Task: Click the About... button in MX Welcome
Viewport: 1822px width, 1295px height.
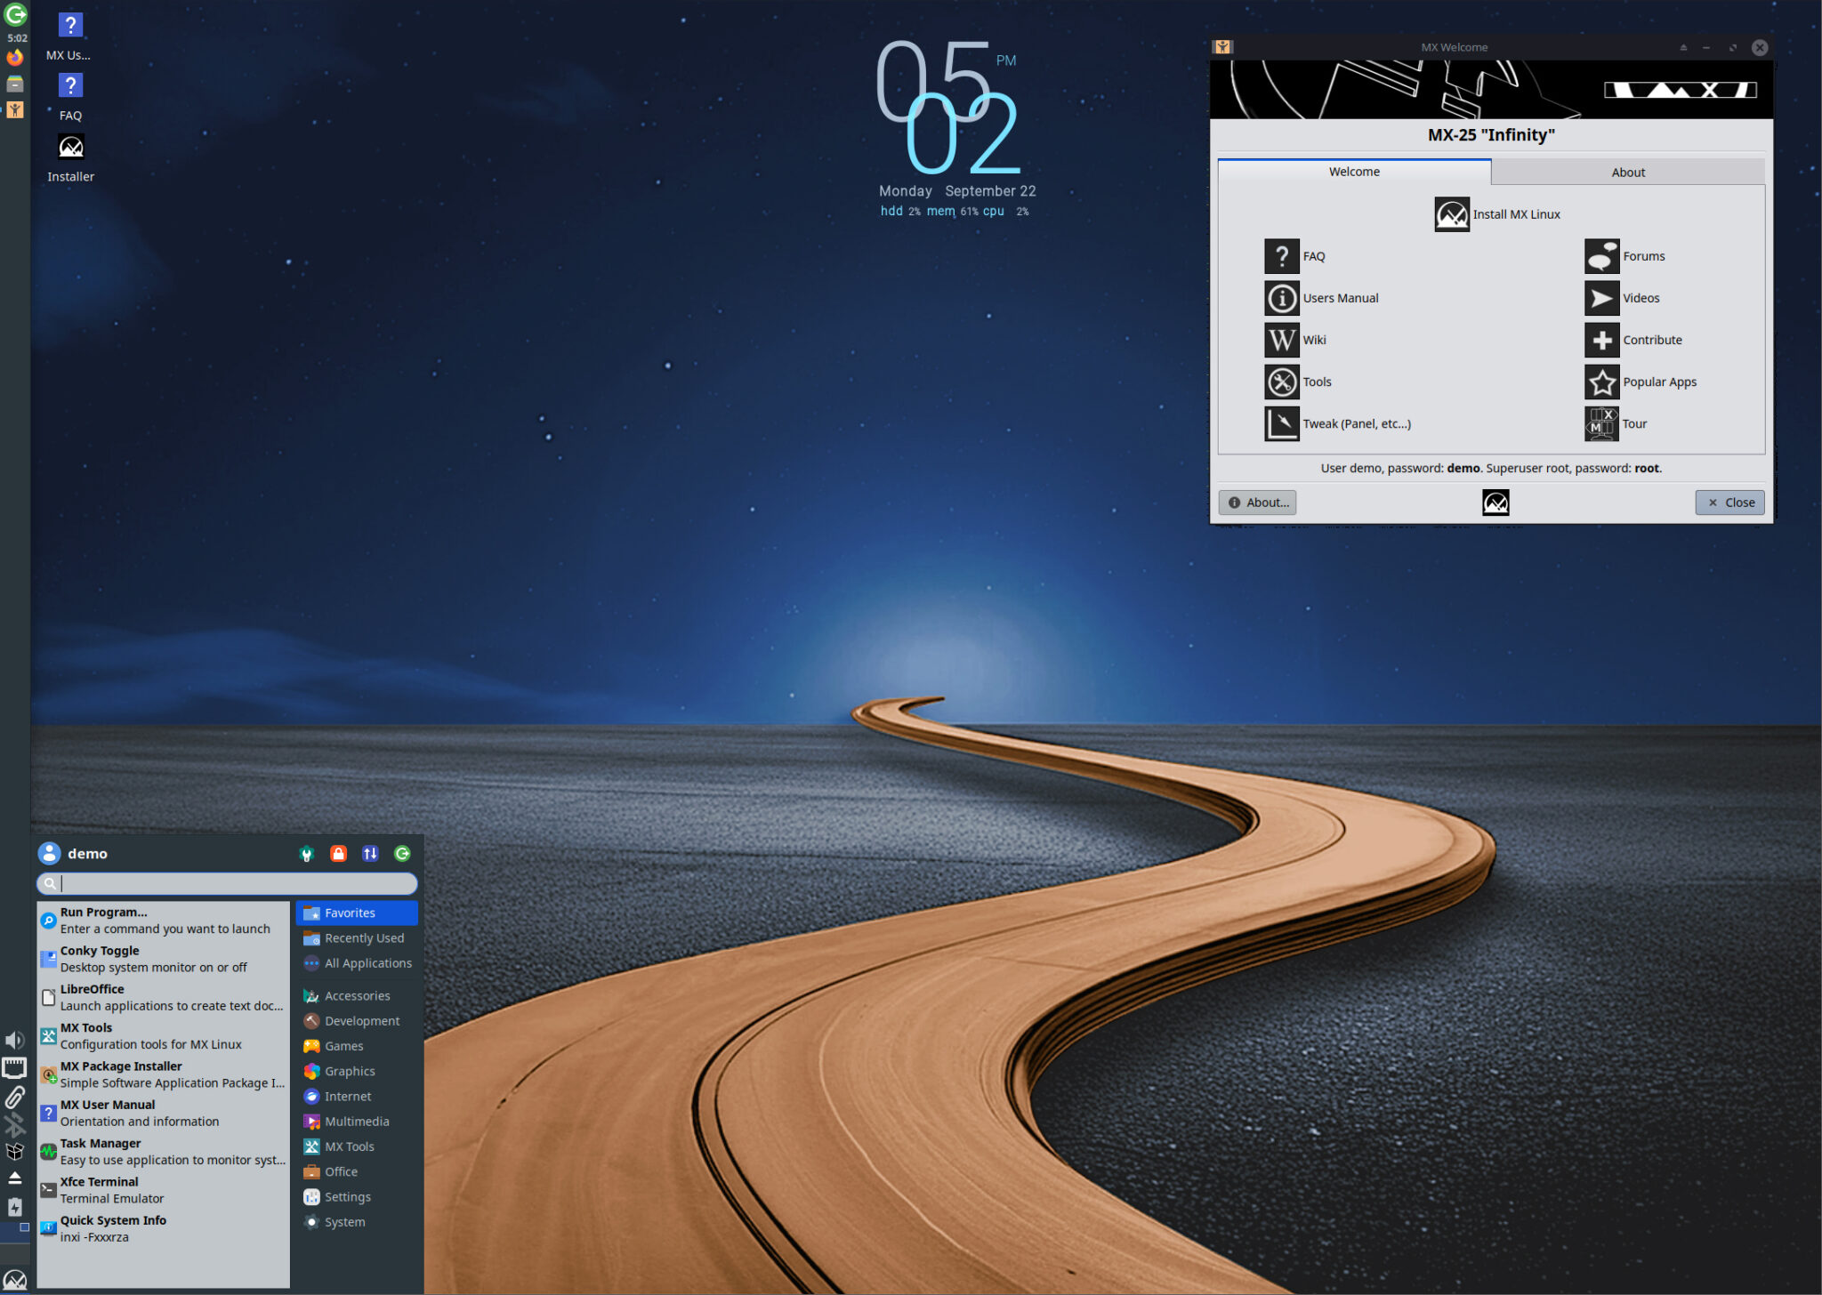Action: [x=1256, y=502]
